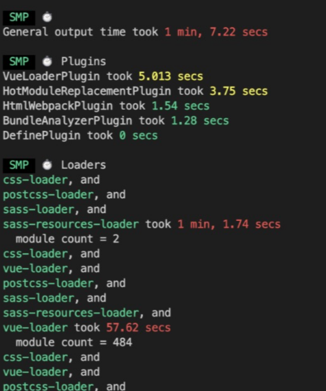326x391 pixels.
Task: Click the stopwatch icon beside Loaders heading
Action: (x=47, y=165)
